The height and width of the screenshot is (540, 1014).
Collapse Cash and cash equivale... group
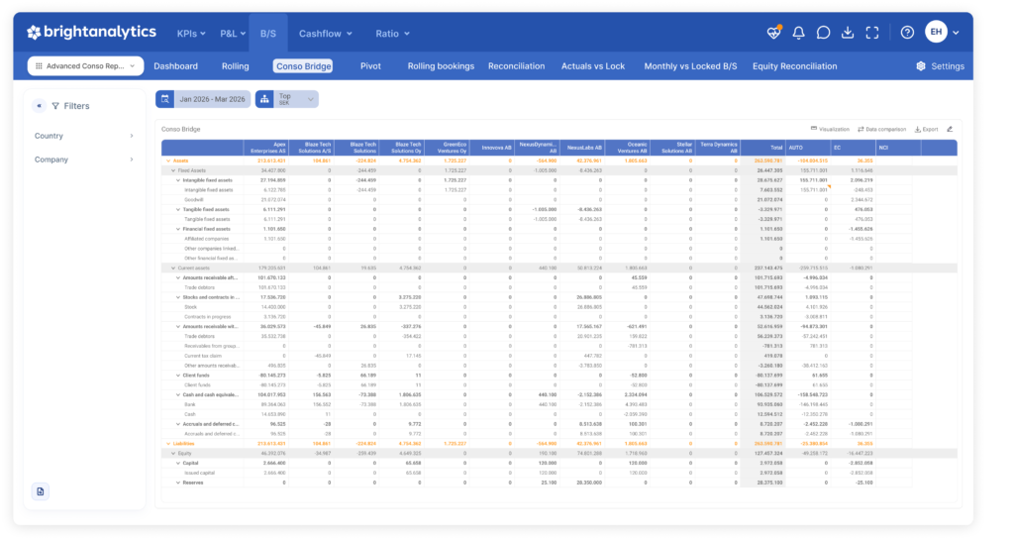click(x=178, y=394)
